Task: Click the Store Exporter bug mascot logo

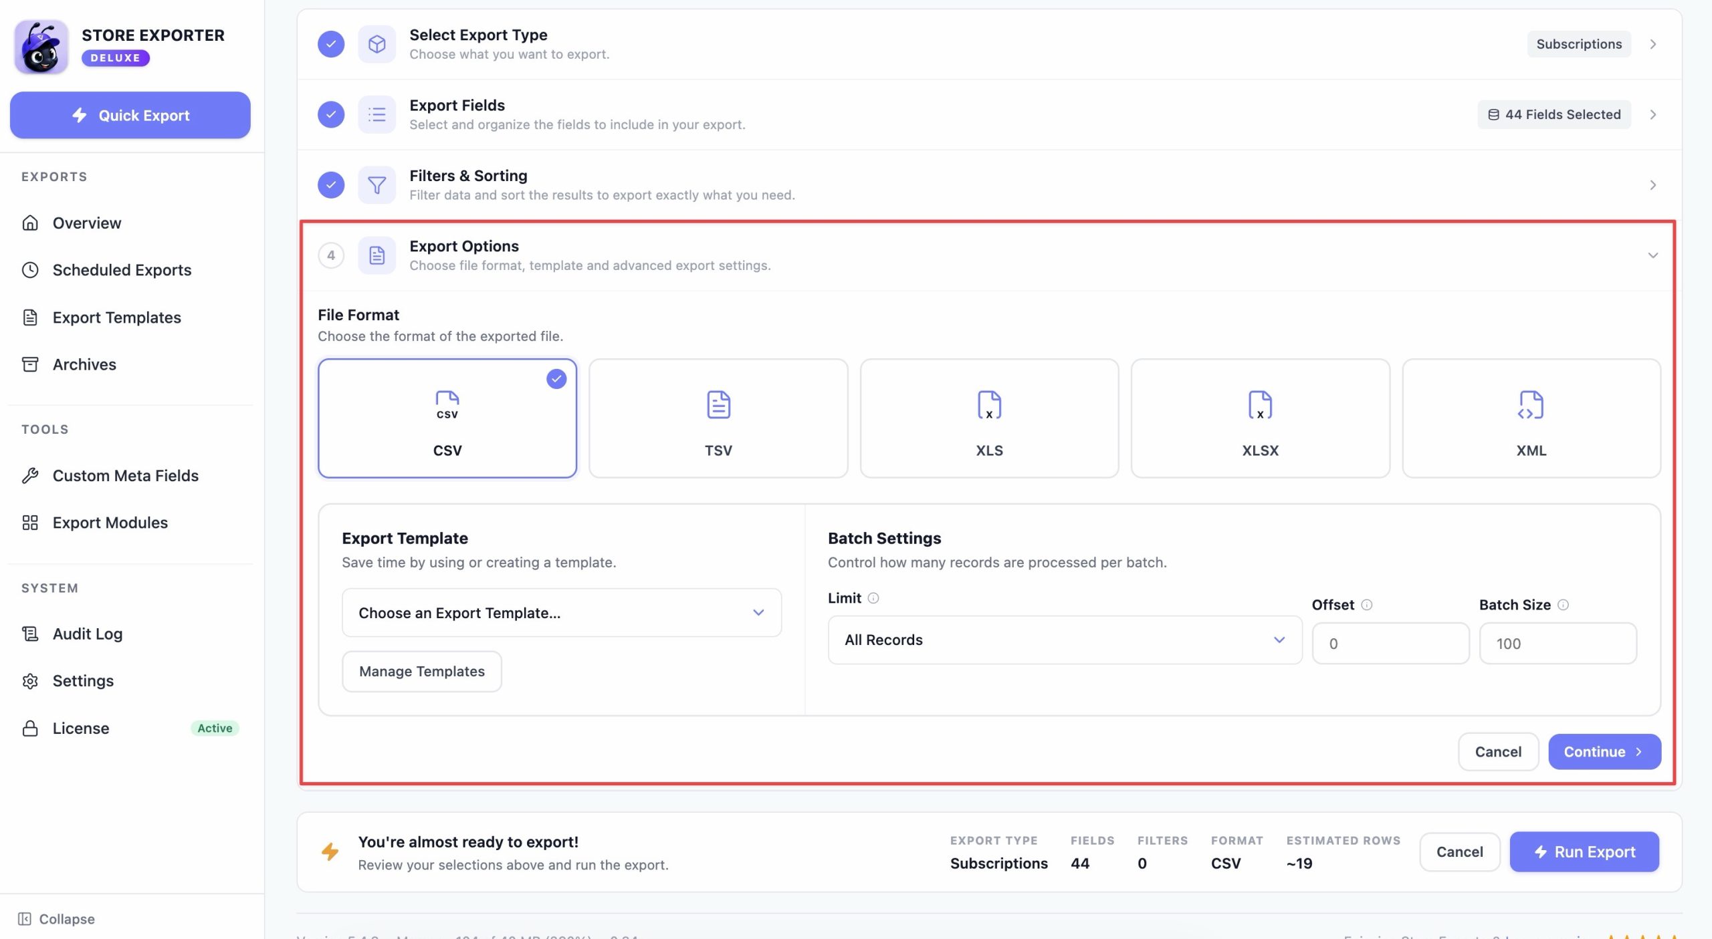Action: (41, 46)
